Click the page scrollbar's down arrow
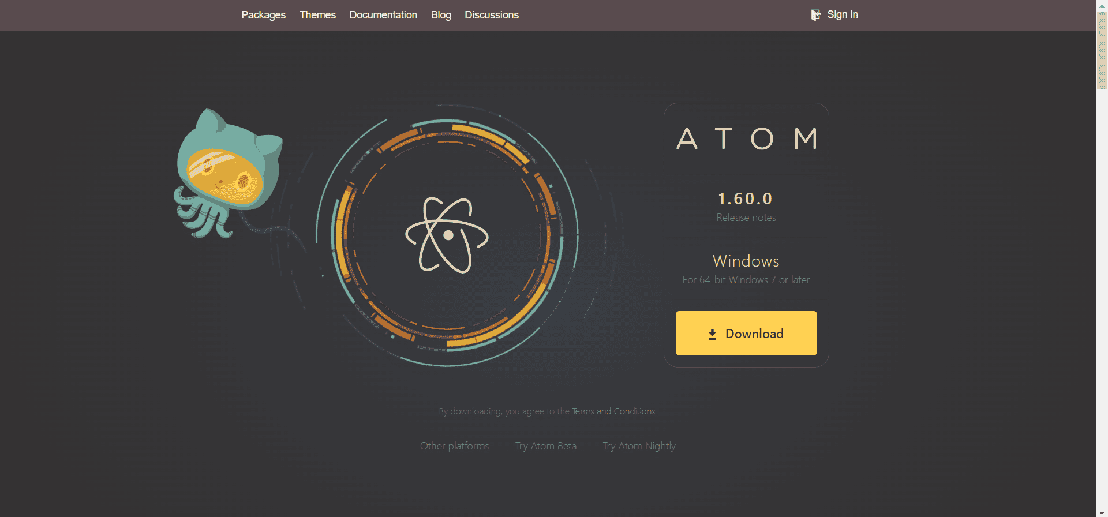 coord(1102,512)
